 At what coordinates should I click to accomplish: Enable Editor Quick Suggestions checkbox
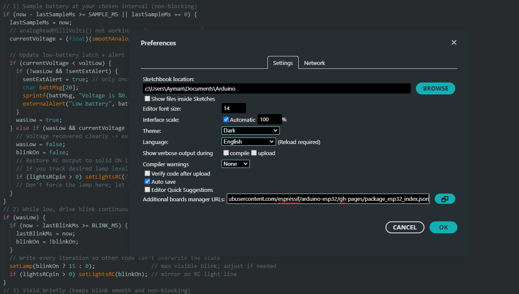[x=147, y=190]
